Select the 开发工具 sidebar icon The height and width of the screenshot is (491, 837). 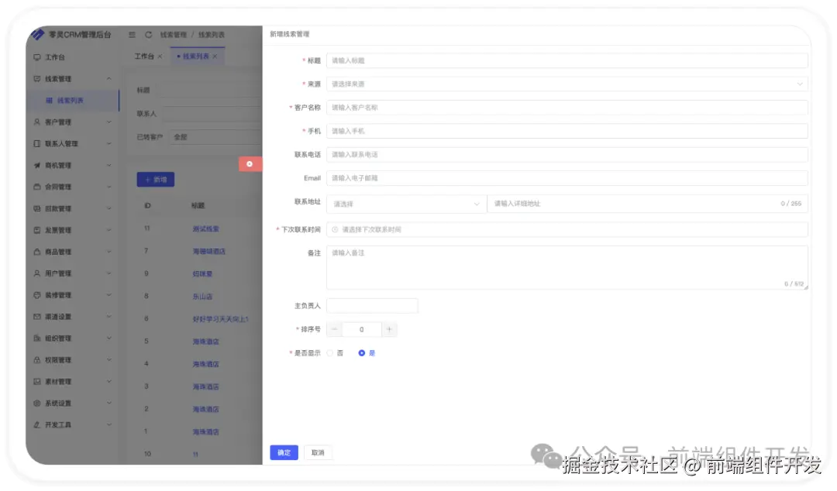[36, 424]
